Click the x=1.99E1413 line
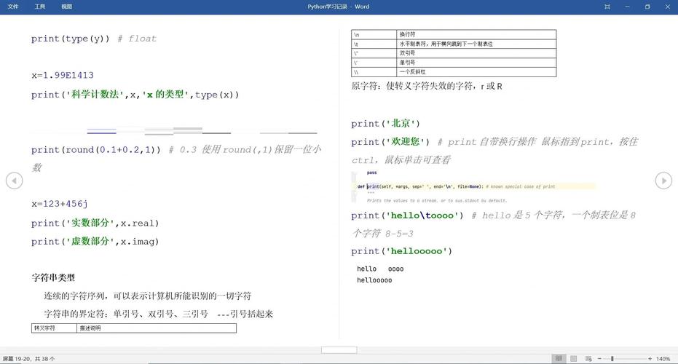The height and width of the screenshot is (364, 678). 63,75
